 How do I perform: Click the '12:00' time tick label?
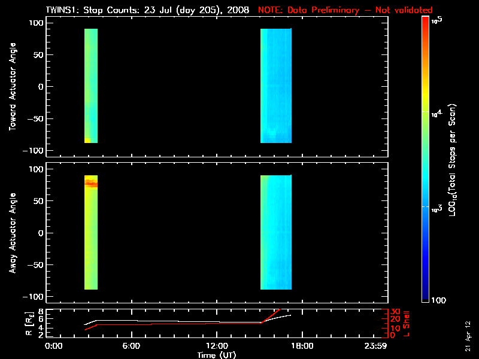(x=217, y=346)
